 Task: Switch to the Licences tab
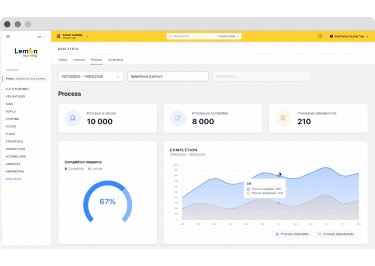click(x=79, y=60)
